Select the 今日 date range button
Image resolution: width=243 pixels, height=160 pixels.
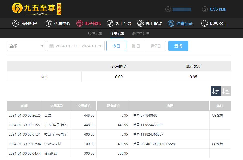coord(116,46)
